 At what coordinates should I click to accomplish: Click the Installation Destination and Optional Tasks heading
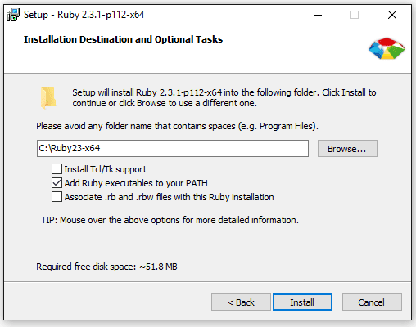click(x=123, y=39)
